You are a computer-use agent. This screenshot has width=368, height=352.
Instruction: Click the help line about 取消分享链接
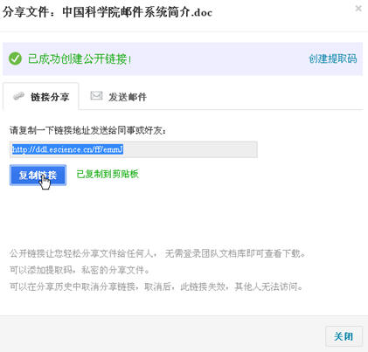pyautogui.click(x=156, y=286)
